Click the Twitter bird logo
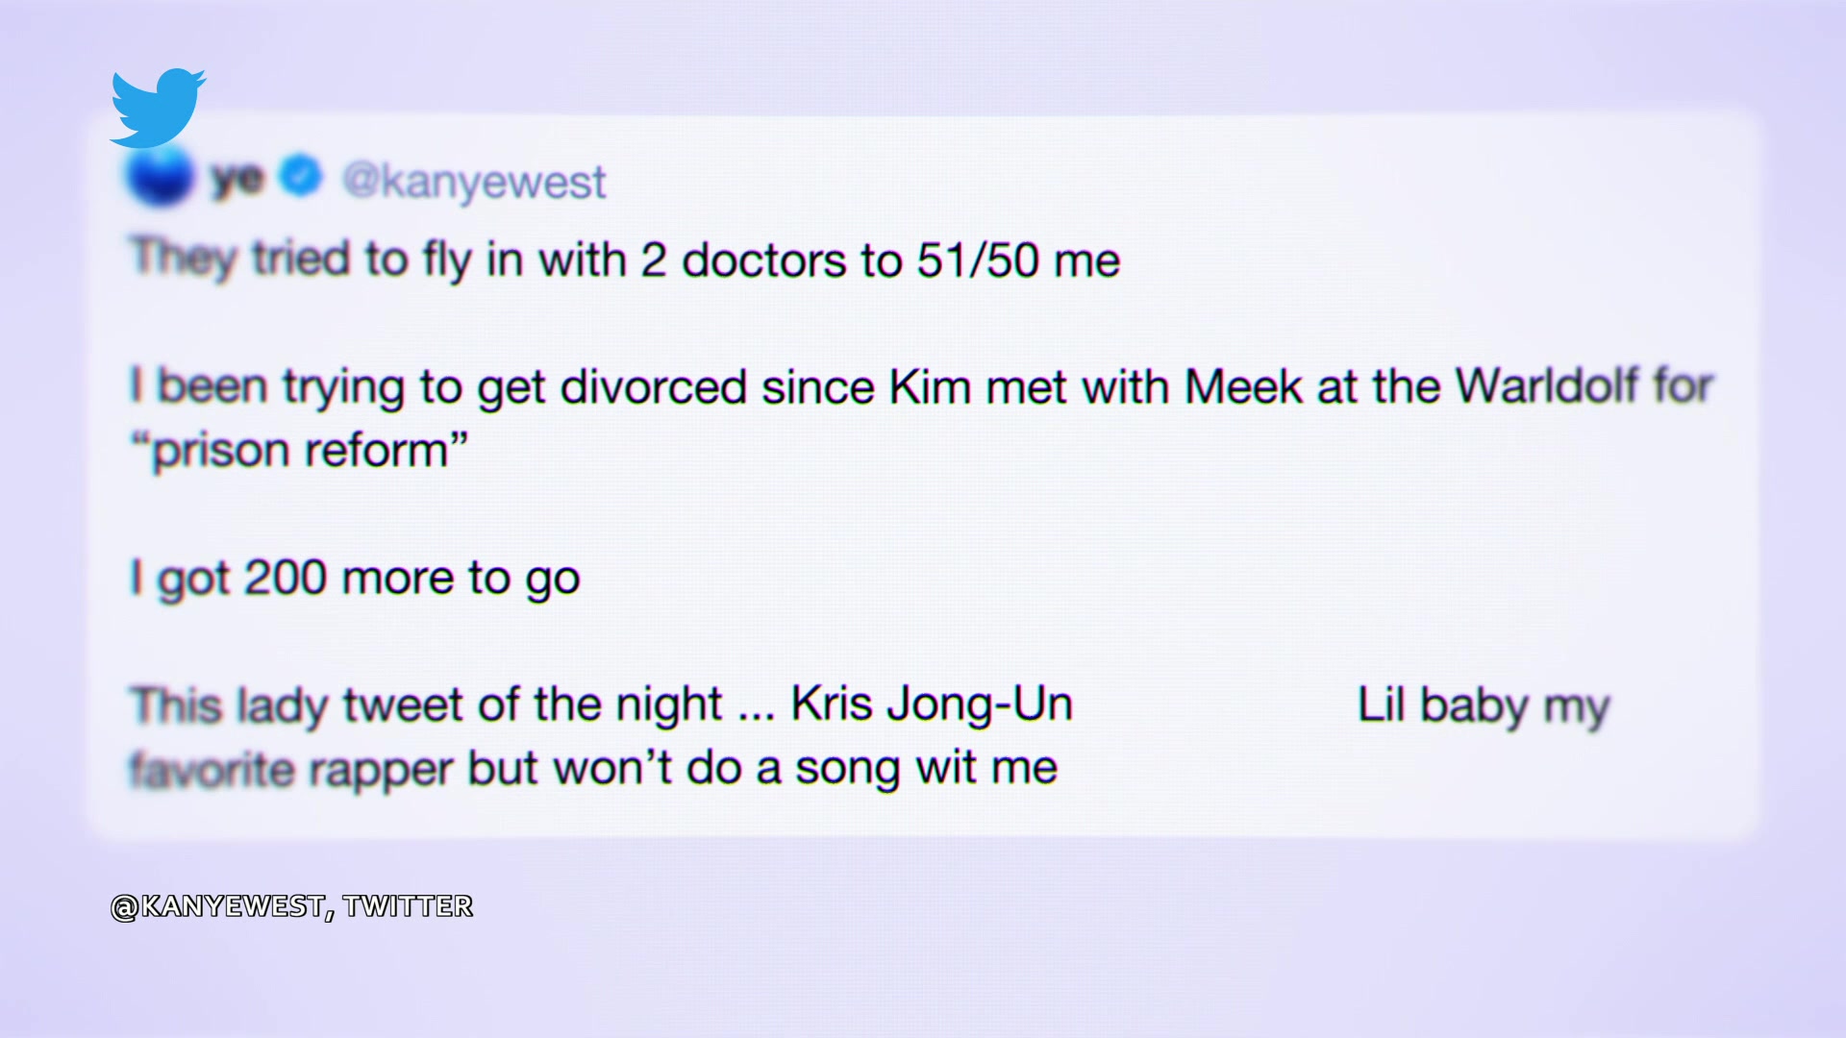The image size is (1846, 1038). 158,108
